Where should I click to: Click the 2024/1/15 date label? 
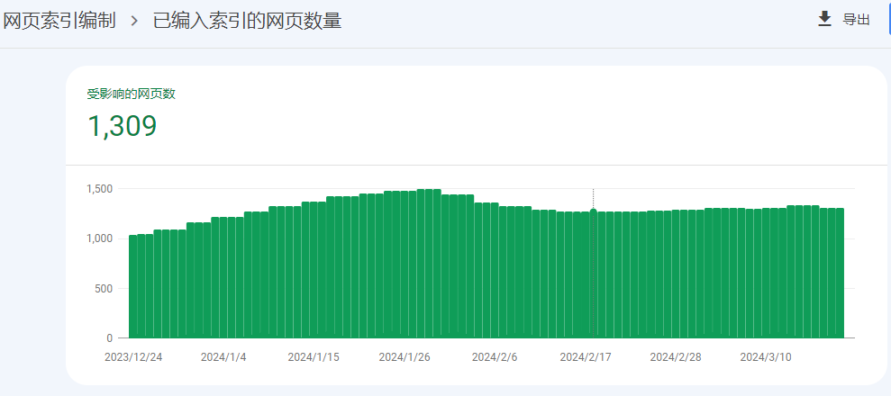point(314,357)
